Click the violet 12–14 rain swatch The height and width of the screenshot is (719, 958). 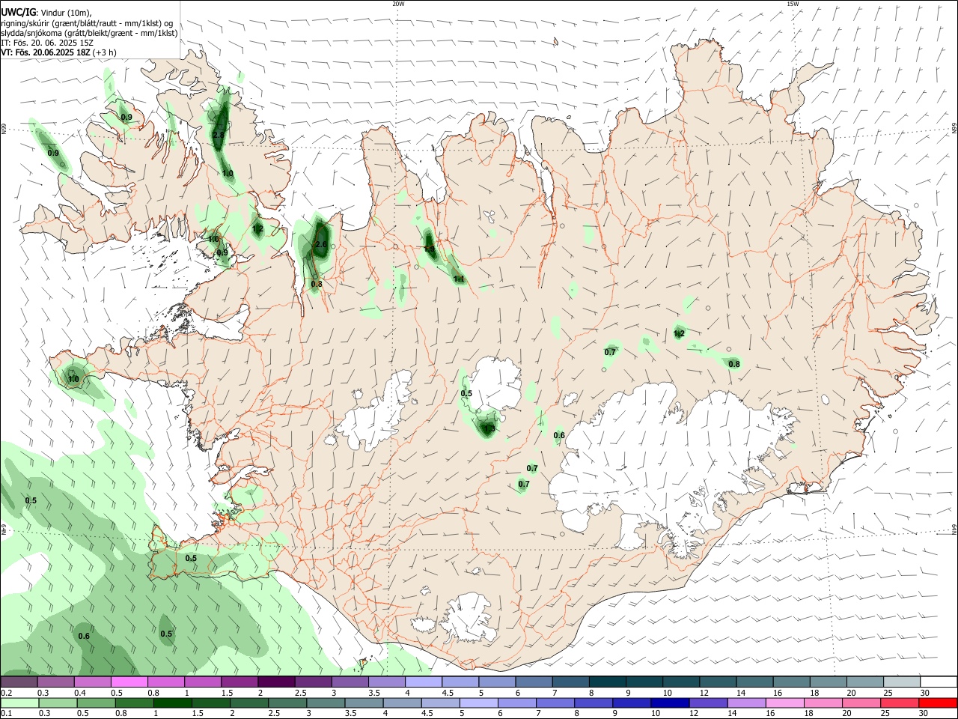709,703
